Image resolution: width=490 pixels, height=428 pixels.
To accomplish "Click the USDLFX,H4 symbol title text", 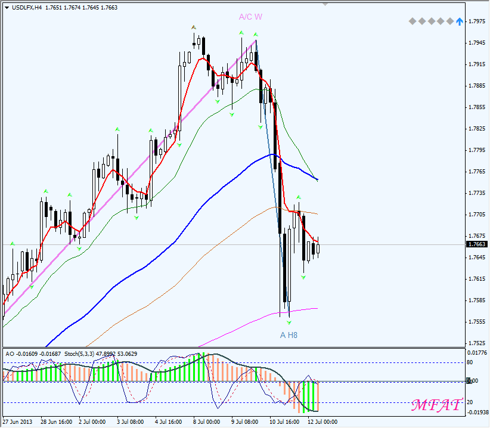I will [x=27, y=7].
